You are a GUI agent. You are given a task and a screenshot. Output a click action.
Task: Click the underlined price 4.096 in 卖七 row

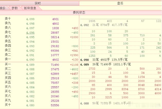(x=30, y=33)
